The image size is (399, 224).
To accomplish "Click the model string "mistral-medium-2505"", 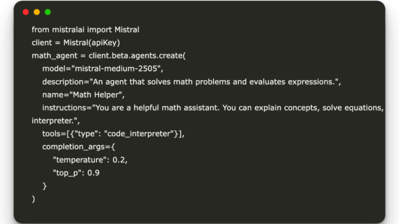I will (116, 69).
